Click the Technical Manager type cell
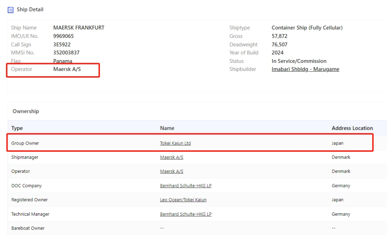Viewport: 387px width, 235px height. [30, 214]
